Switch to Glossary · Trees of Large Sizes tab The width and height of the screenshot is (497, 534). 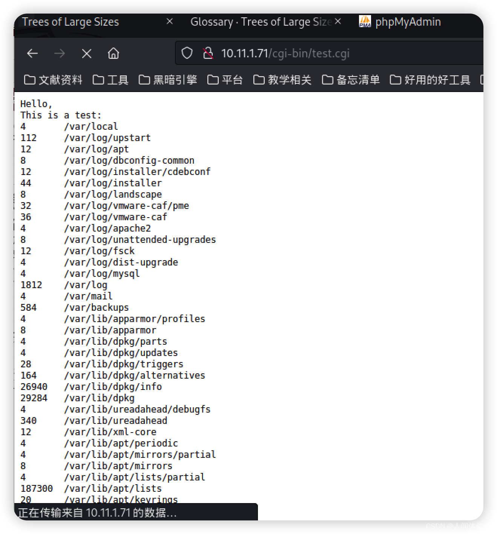[x=261, y=22]
